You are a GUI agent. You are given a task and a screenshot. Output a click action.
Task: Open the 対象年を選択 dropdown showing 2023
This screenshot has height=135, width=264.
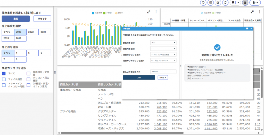(163, 43)
